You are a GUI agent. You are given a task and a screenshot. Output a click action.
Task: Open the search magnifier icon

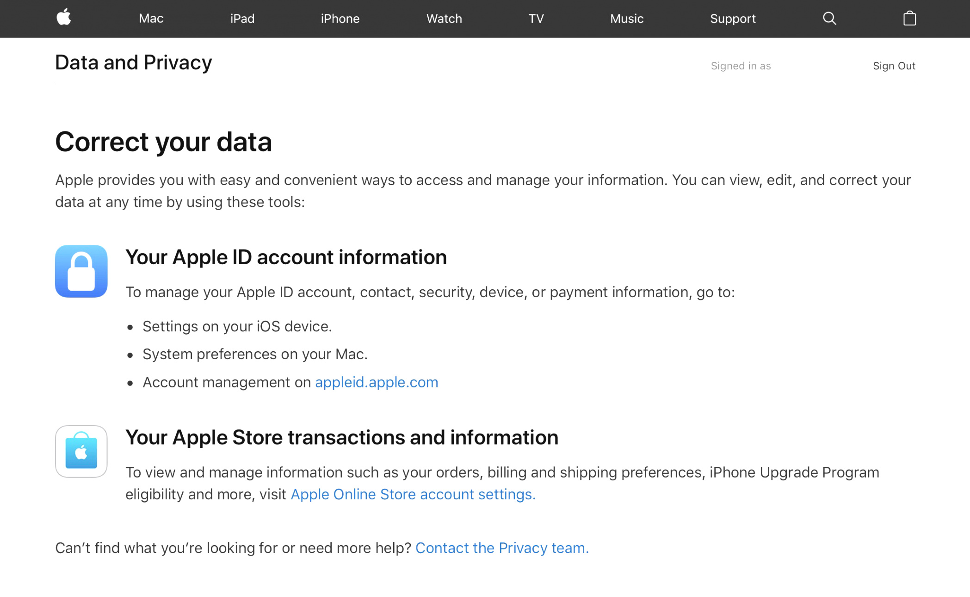tap(829, 19)
